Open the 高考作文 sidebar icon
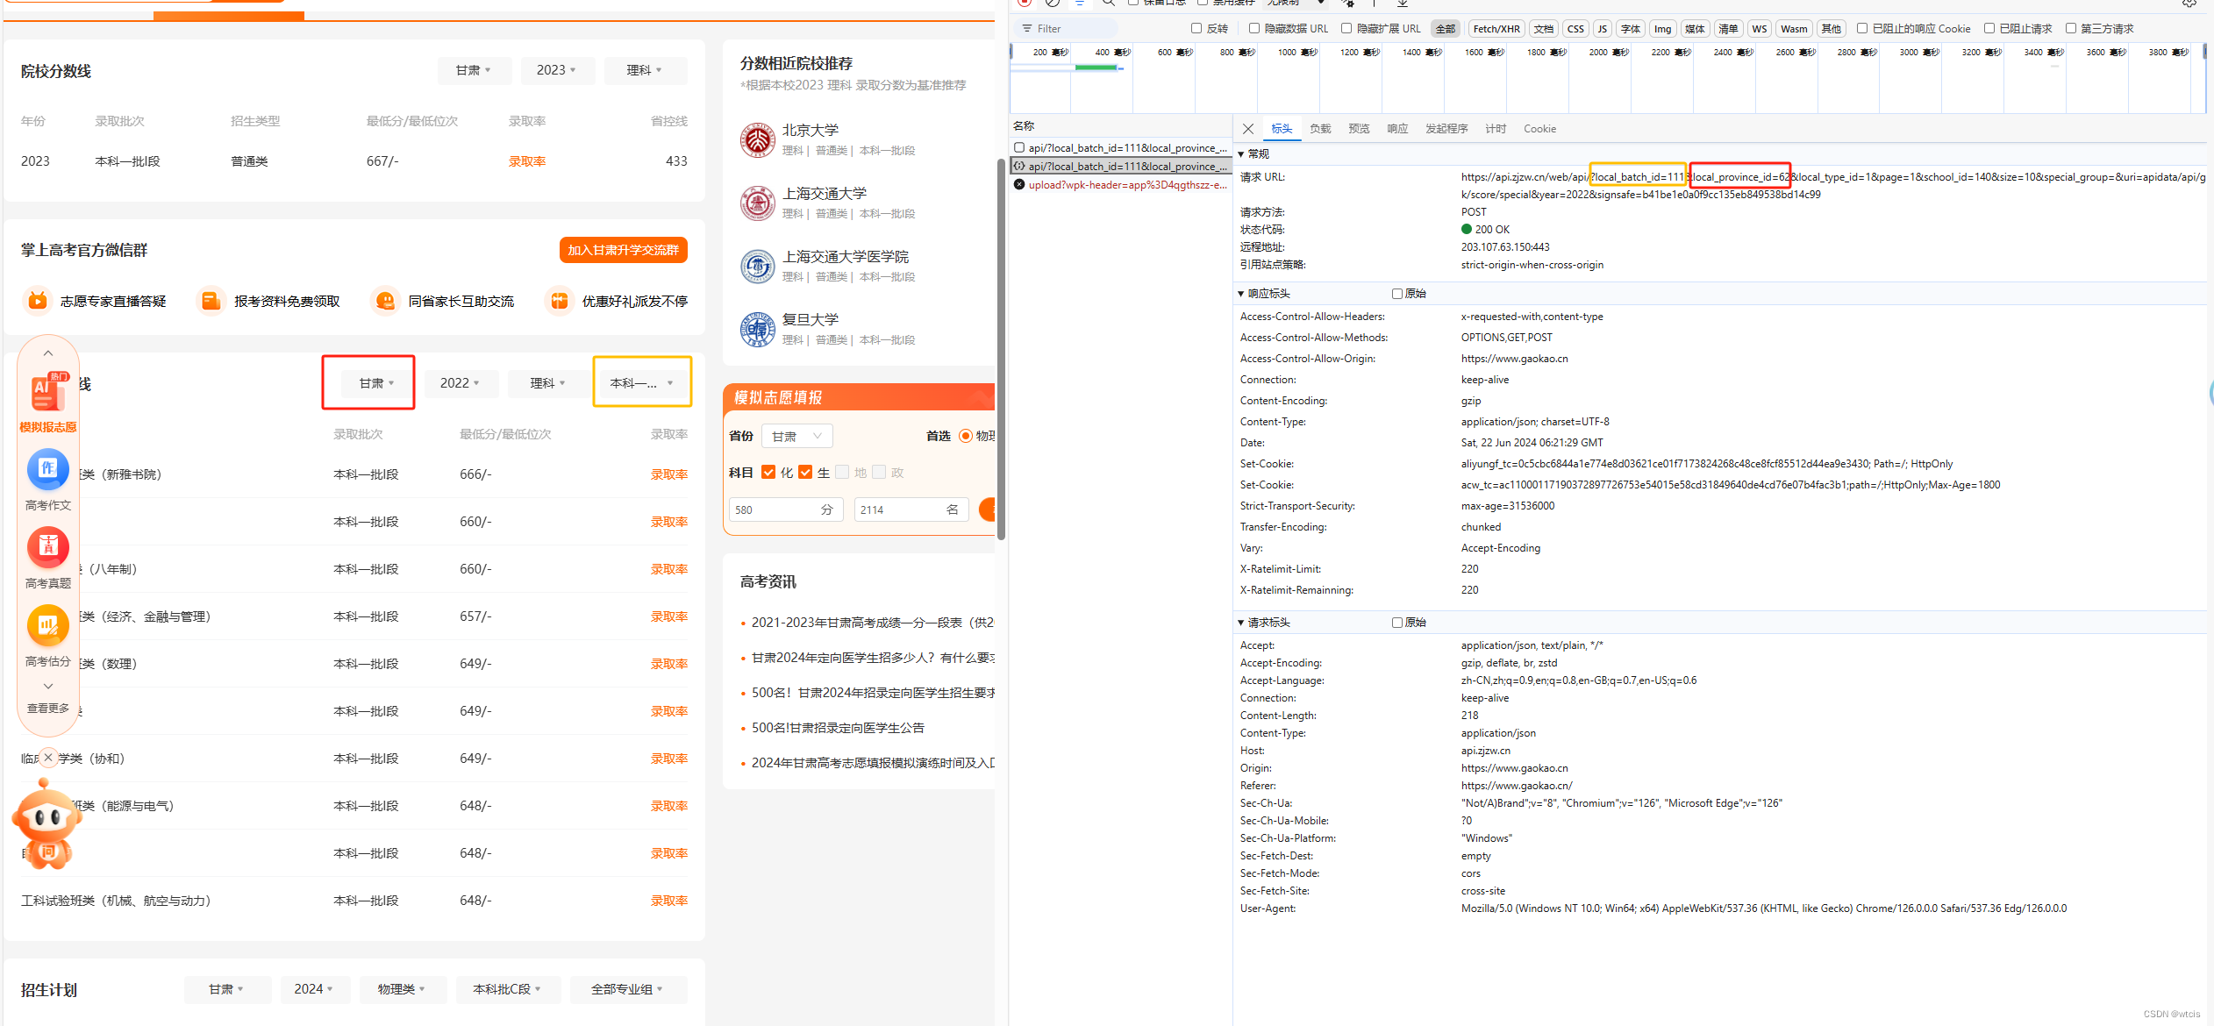Viewport: 2214px width, 1026px height. (47, 469)
